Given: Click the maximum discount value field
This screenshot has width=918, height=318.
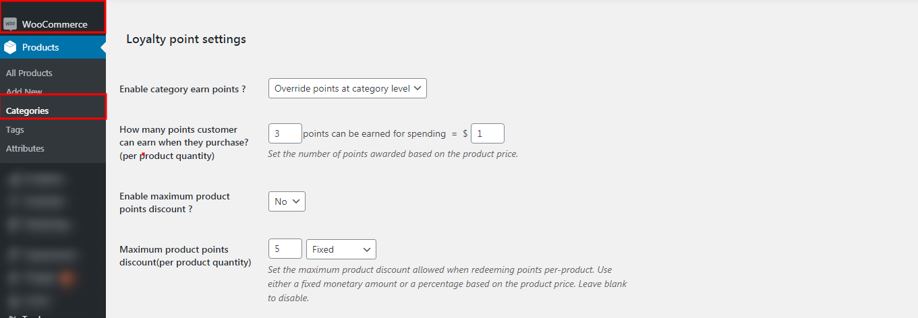Looking at the screenshot, I should point(285,249).
